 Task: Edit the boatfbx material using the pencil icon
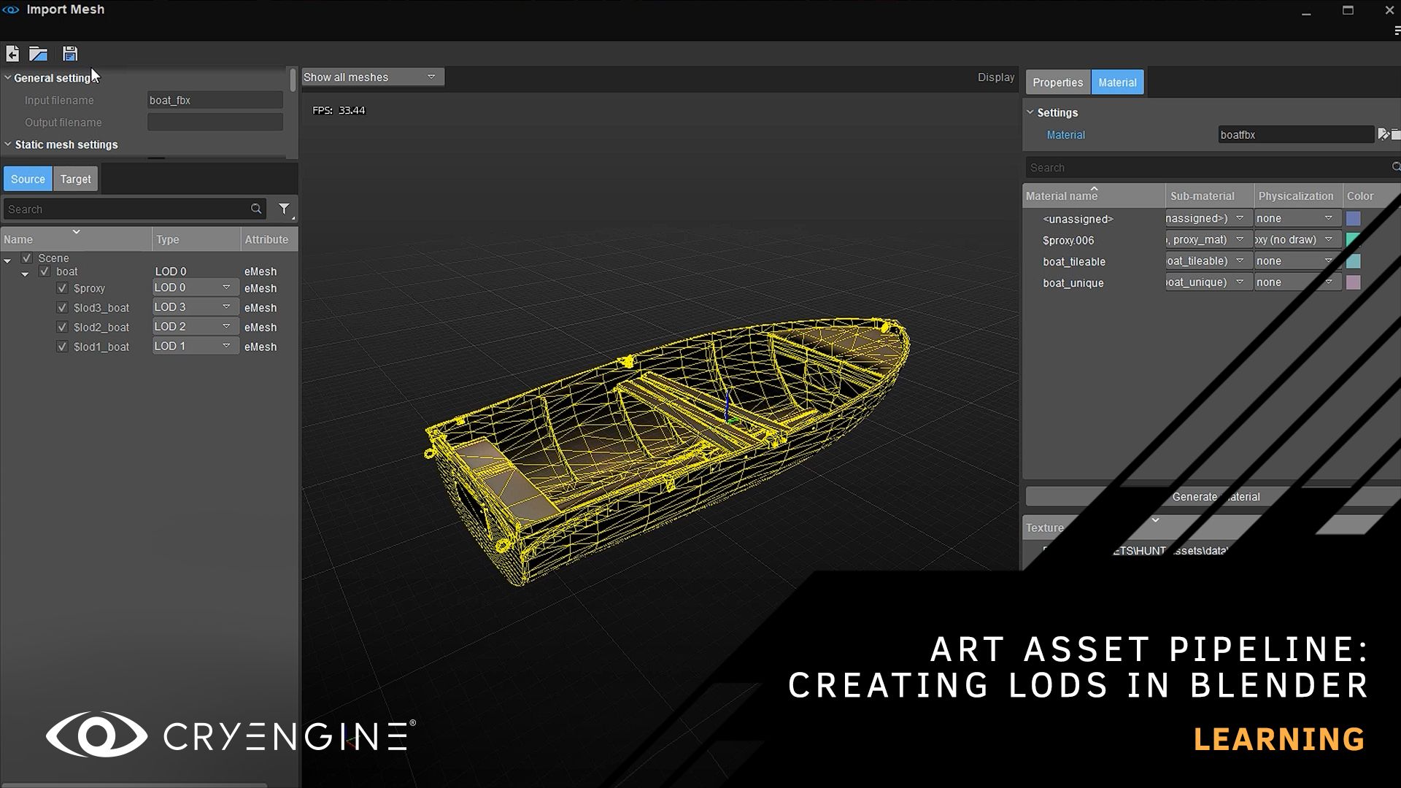pyautogui.click(x=1385, y=134)
